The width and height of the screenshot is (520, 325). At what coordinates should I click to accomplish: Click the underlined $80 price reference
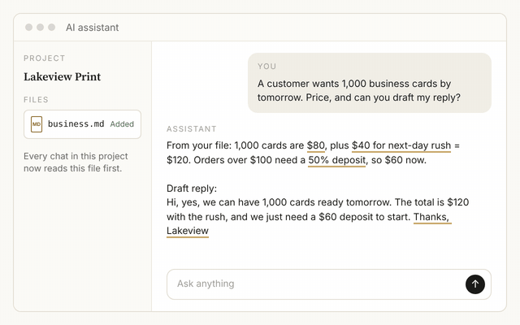316,145
